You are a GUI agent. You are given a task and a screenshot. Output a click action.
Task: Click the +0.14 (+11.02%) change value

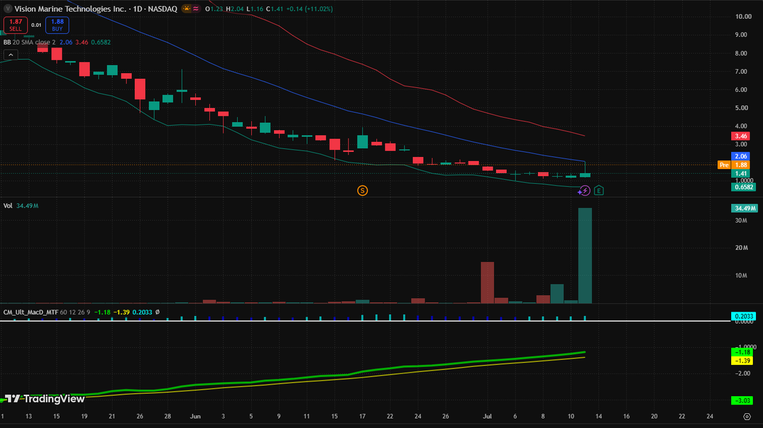click(309, 8)
